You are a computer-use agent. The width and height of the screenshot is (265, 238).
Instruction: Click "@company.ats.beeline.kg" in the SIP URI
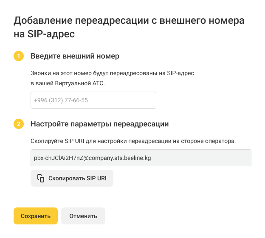tap(119, 157)
